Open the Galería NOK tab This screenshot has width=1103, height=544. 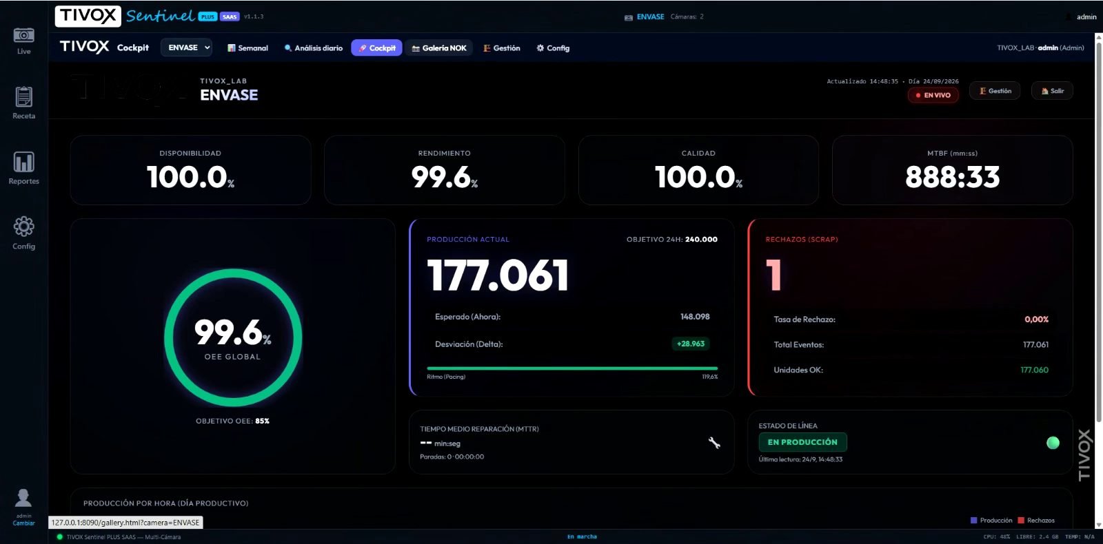(439, 48)
